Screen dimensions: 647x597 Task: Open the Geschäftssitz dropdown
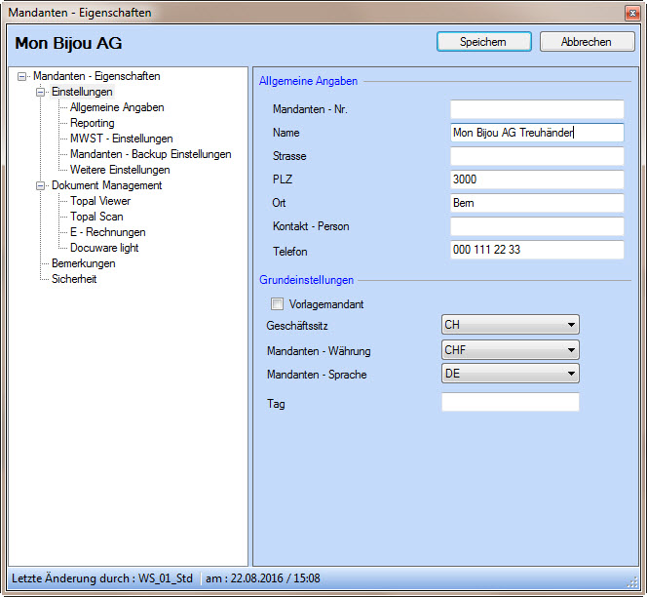pos(511,325)
